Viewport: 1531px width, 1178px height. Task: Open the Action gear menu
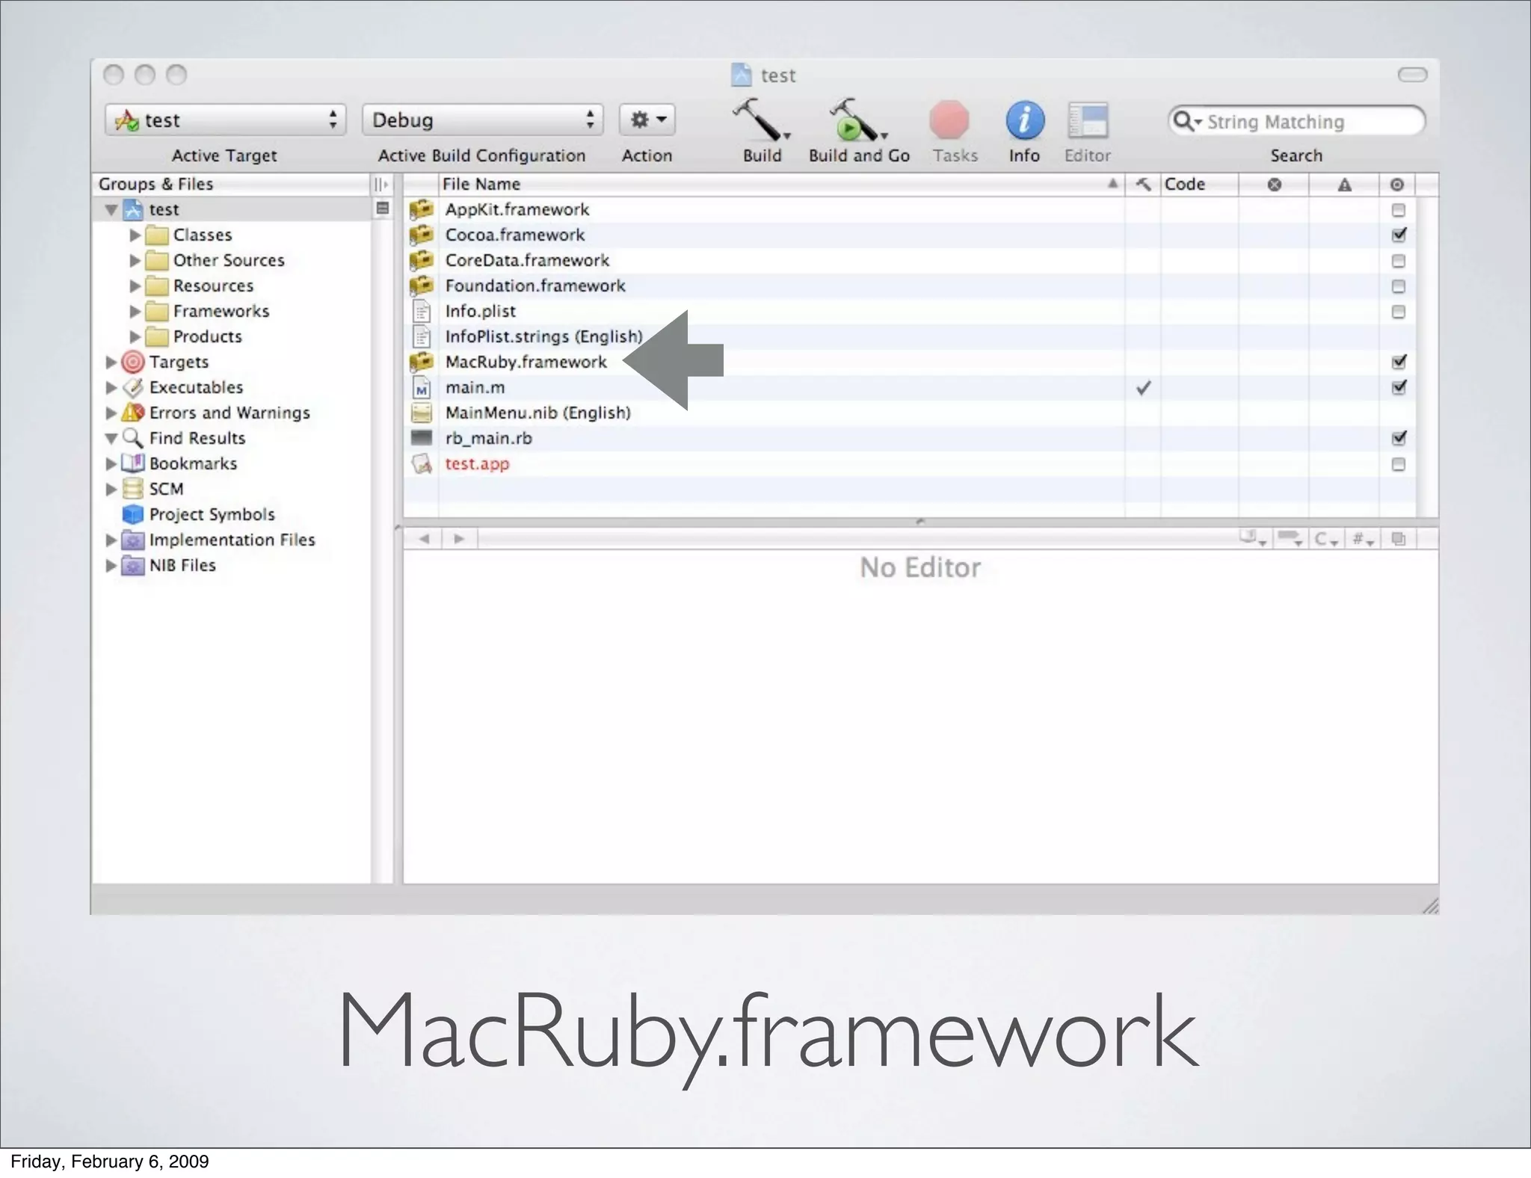click(x=647, y=120)
